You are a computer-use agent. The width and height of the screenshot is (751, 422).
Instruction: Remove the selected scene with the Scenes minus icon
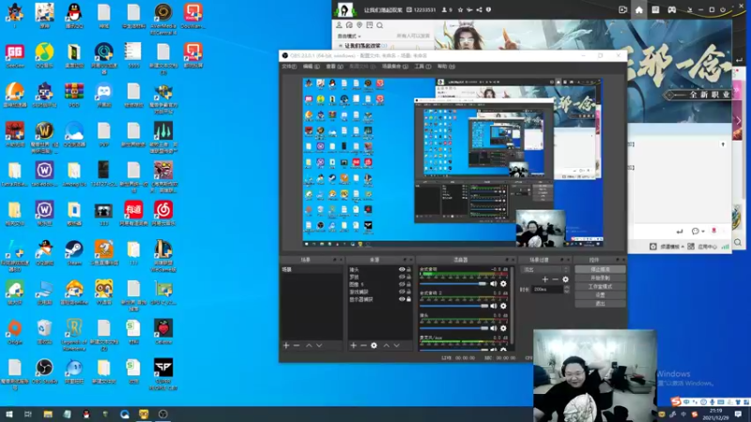(x=297, y=345)
